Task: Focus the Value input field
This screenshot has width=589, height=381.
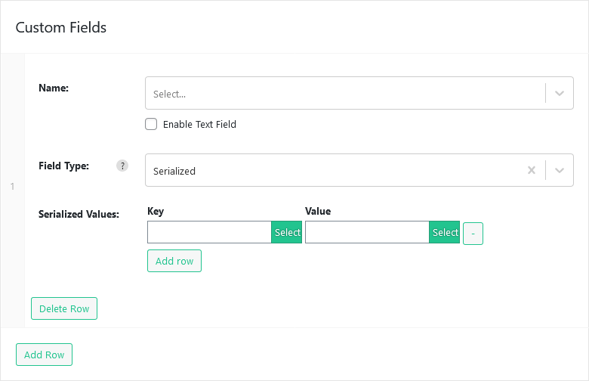Action: [367, 232]
